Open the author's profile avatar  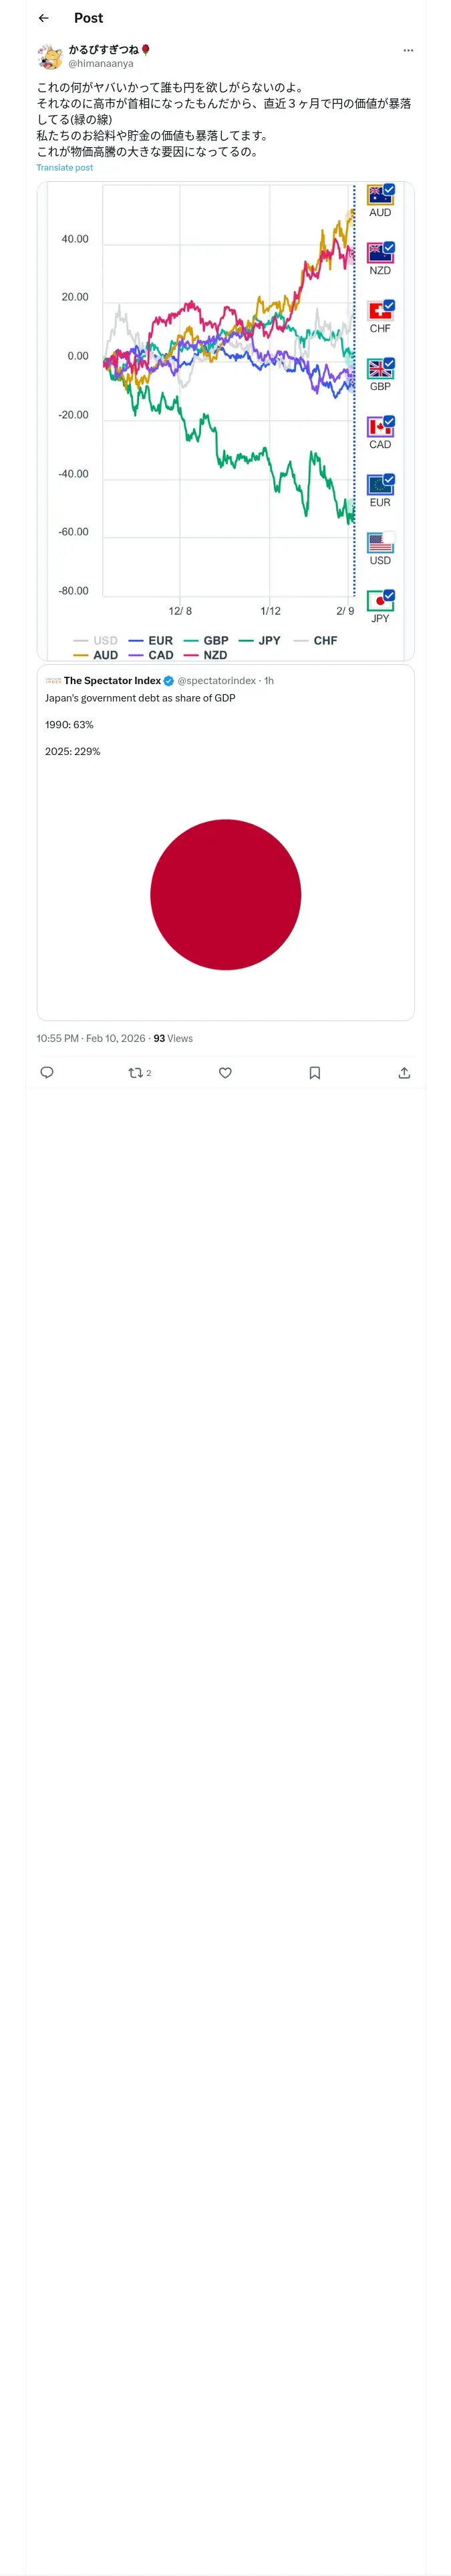50,56
